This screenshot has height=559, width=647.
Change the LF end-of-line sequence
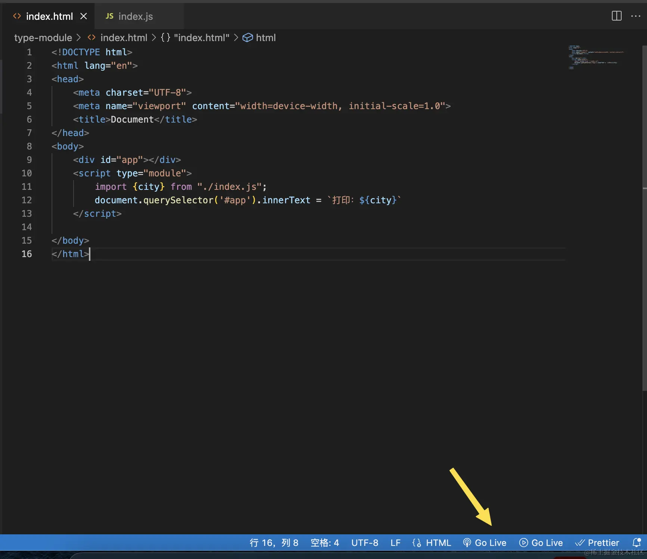click(x=395, y=543)
